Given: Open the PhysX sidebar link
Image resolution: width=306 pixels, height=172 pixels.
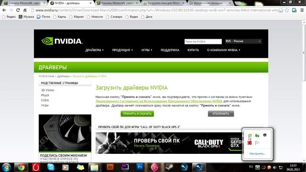Looking at the screenshot, I should [45, 96].
